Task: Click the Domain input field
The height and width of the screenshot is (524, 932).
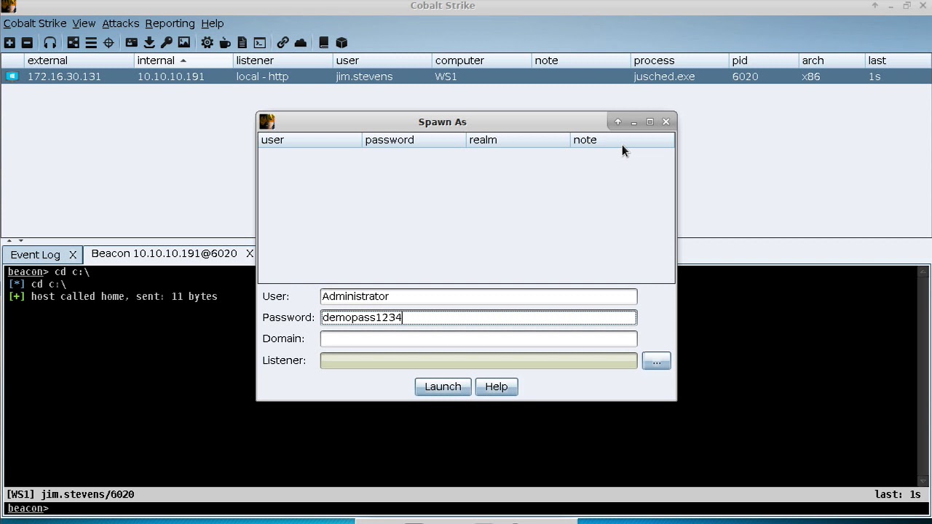Action: tap(478, 338)
